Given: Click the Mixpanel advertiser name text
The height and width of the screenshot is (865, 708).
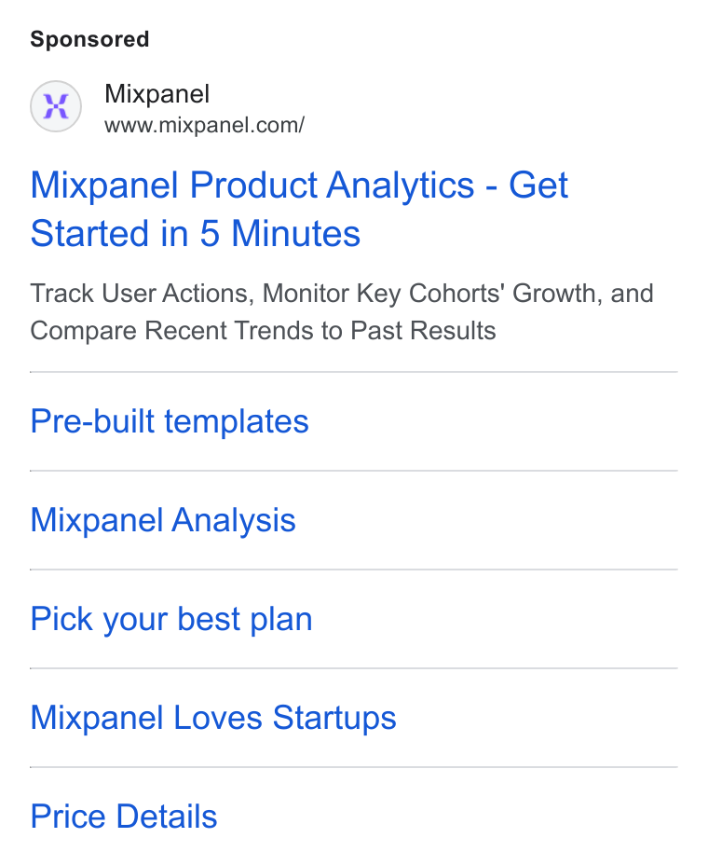Looking at the screenshot, I should pos(157,94).
